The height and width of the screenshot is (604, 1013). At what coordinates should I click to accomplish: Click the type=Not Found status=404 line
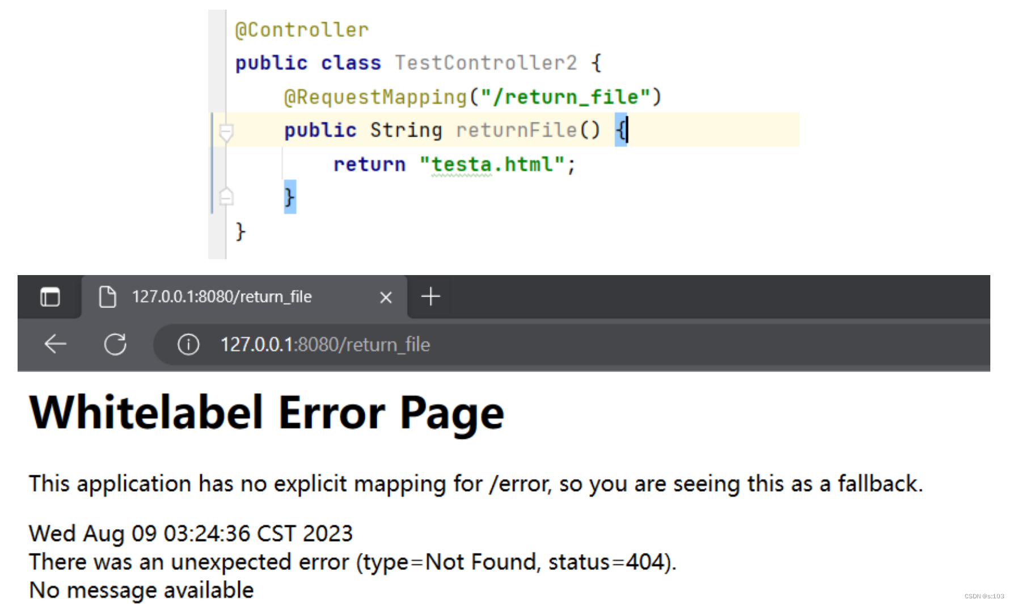coord(353,562)
